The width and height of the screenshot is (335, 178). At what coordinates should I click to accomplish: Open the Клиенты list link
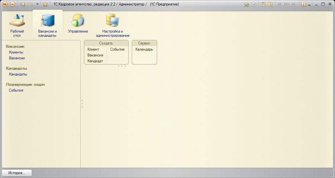[x=16, y=52]
